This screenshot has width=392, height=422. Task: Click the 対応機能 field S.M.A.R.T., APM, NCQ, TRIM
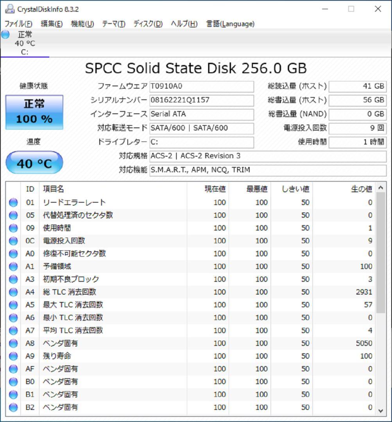[268, 170]
